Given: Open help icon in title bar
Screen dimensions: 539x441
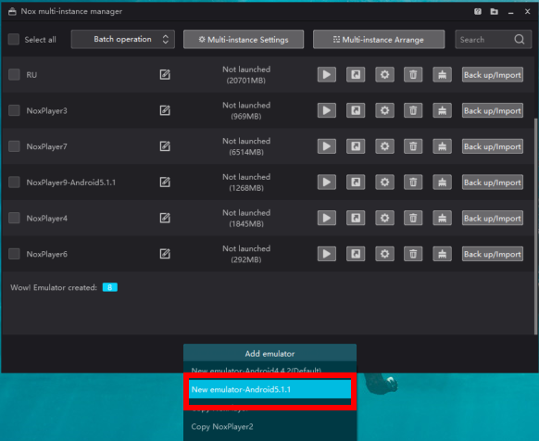Looking at the screenshot, I should point(478,12).
